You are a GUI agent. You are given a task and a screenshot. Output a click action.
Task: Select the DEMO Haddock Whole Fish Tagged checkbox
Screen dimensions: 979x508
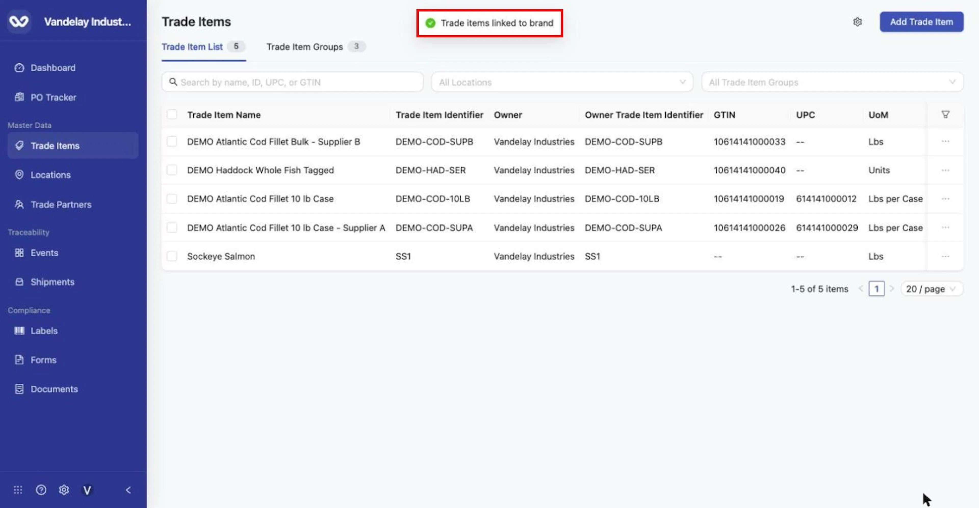click(x=172, y=170)
